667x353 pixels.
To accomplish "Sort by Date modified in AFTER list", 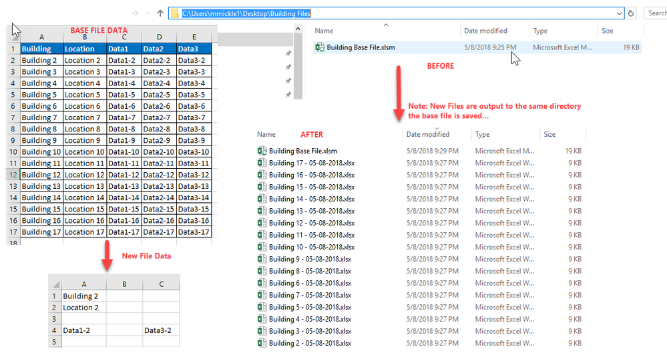I will [x=427, y=134].
